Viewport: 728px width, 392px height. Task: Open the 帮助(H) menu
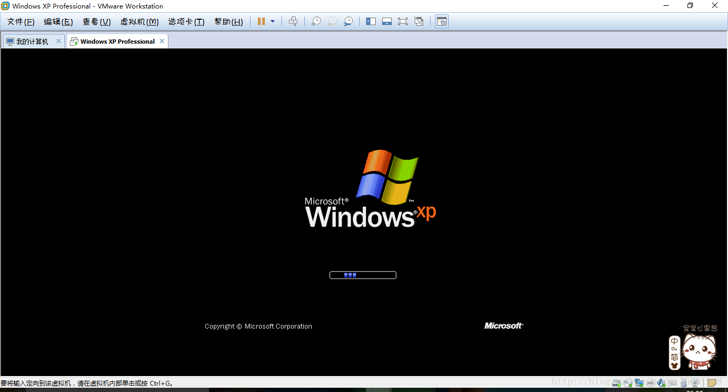point(229,22)
